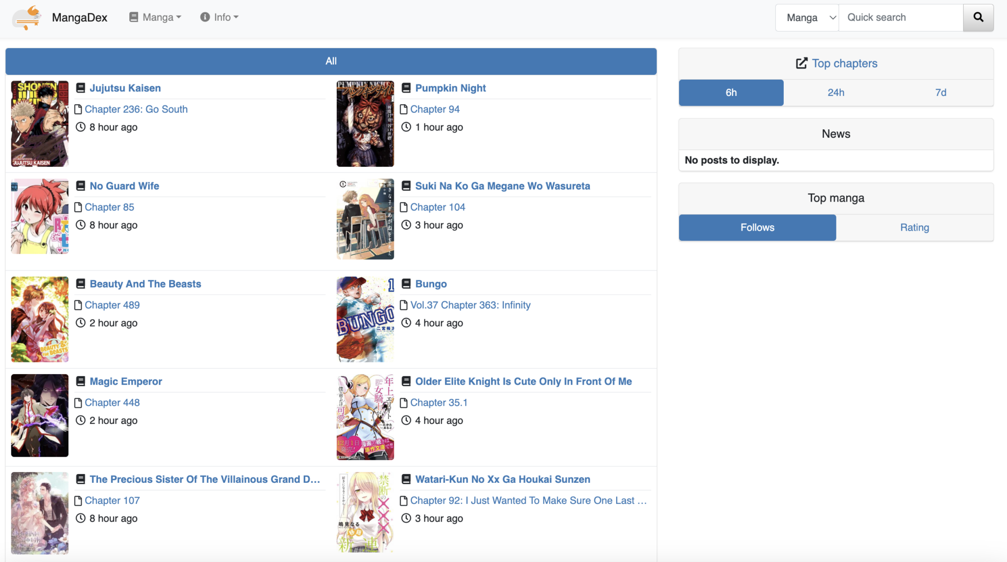Screen dimensions: 1007x562
Task: Click the No Guard Wife cover thumbnail
Action: pos(40,216)
